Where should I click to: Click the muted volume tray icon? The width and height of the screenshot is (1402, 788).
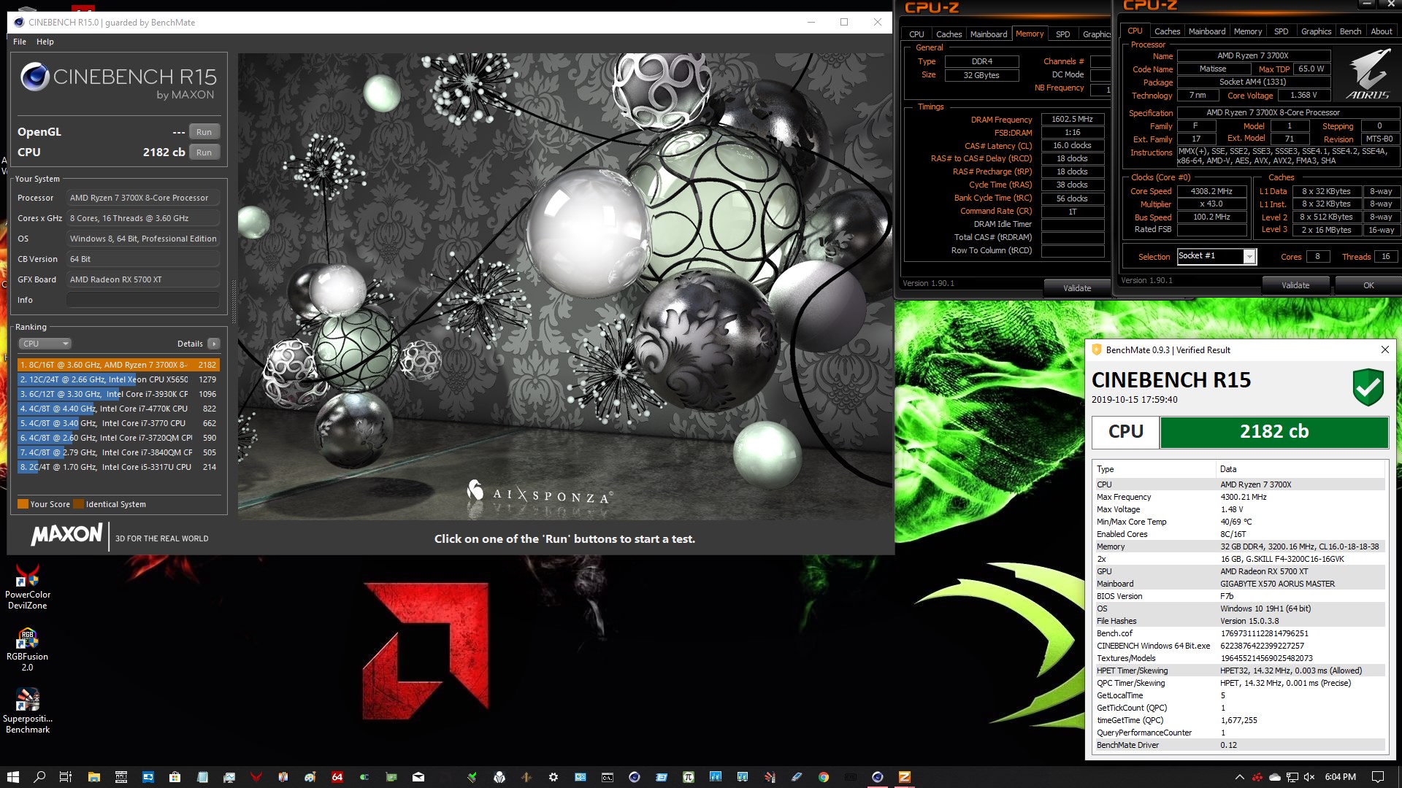(1309, 777)
